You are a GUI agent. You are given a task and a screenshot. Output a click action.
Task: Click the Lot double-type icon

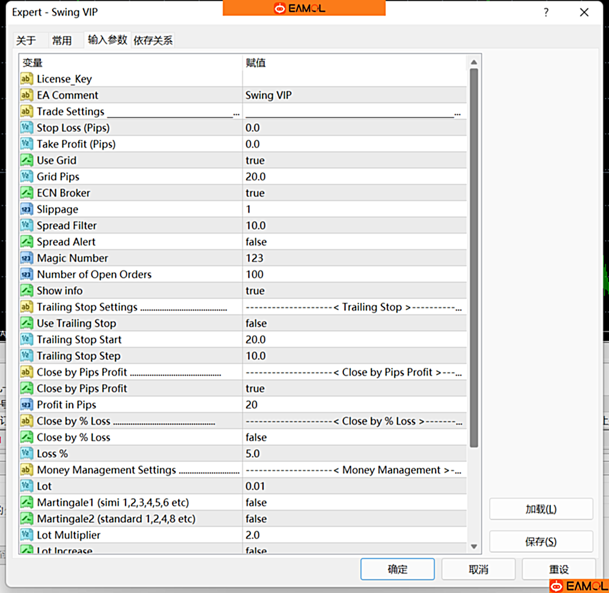pos(27,486)
